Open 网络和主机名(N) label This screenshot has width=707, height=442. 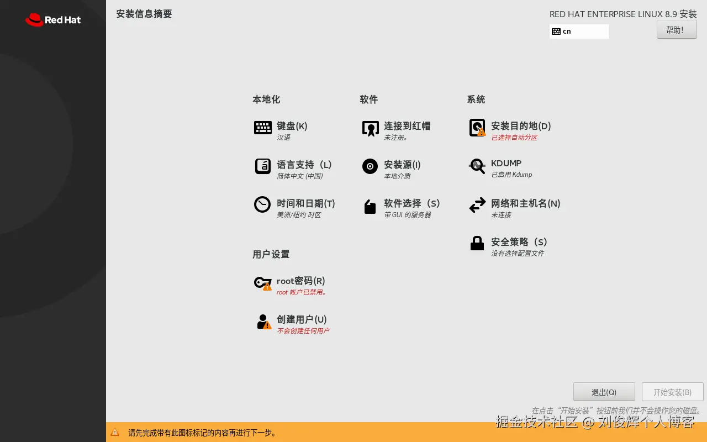pyautogui.click(x=526, y=203)
